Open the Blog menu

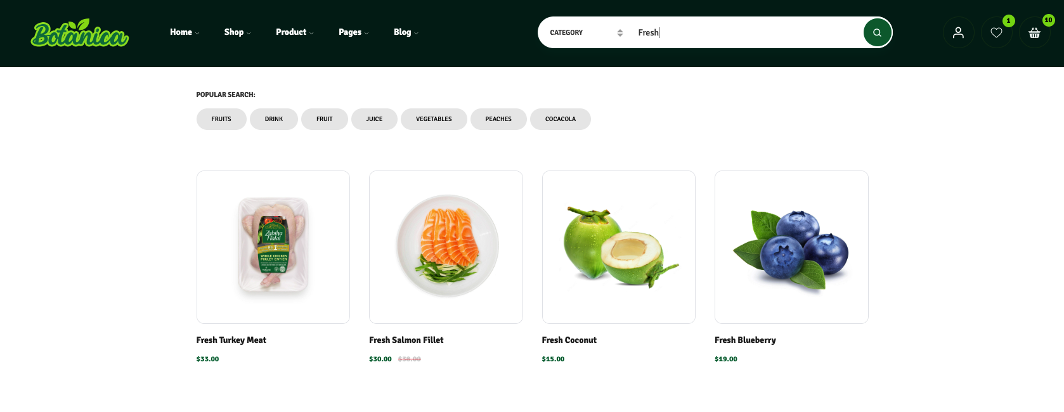pyautogui.click(x=406, y=32)
